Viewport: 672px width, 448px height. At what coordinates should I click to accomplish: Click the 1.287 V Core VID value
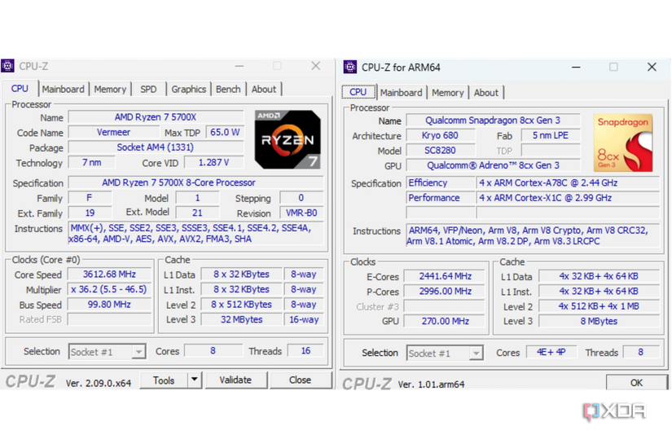(214, 162)
